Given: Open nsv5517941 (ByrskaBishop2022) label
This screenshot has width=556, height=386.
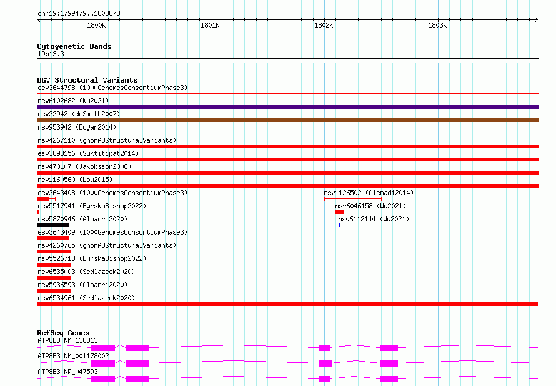Looking at the screenshot, I should [92, 206].
